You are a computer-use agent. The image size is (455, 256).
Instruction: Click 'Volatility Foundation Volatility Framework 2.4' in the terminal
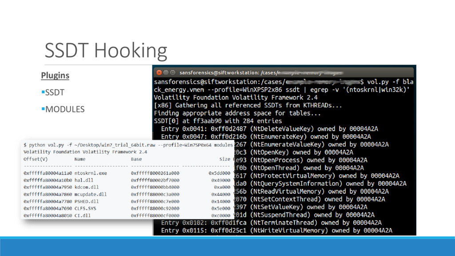235,97
